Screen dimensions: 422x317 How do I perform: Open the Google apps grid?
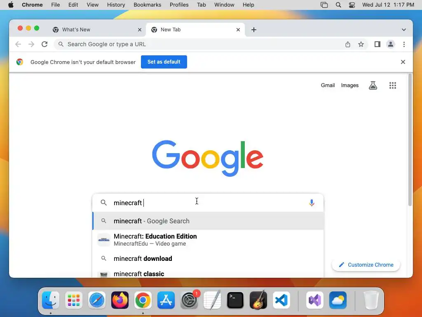point(393,85)
